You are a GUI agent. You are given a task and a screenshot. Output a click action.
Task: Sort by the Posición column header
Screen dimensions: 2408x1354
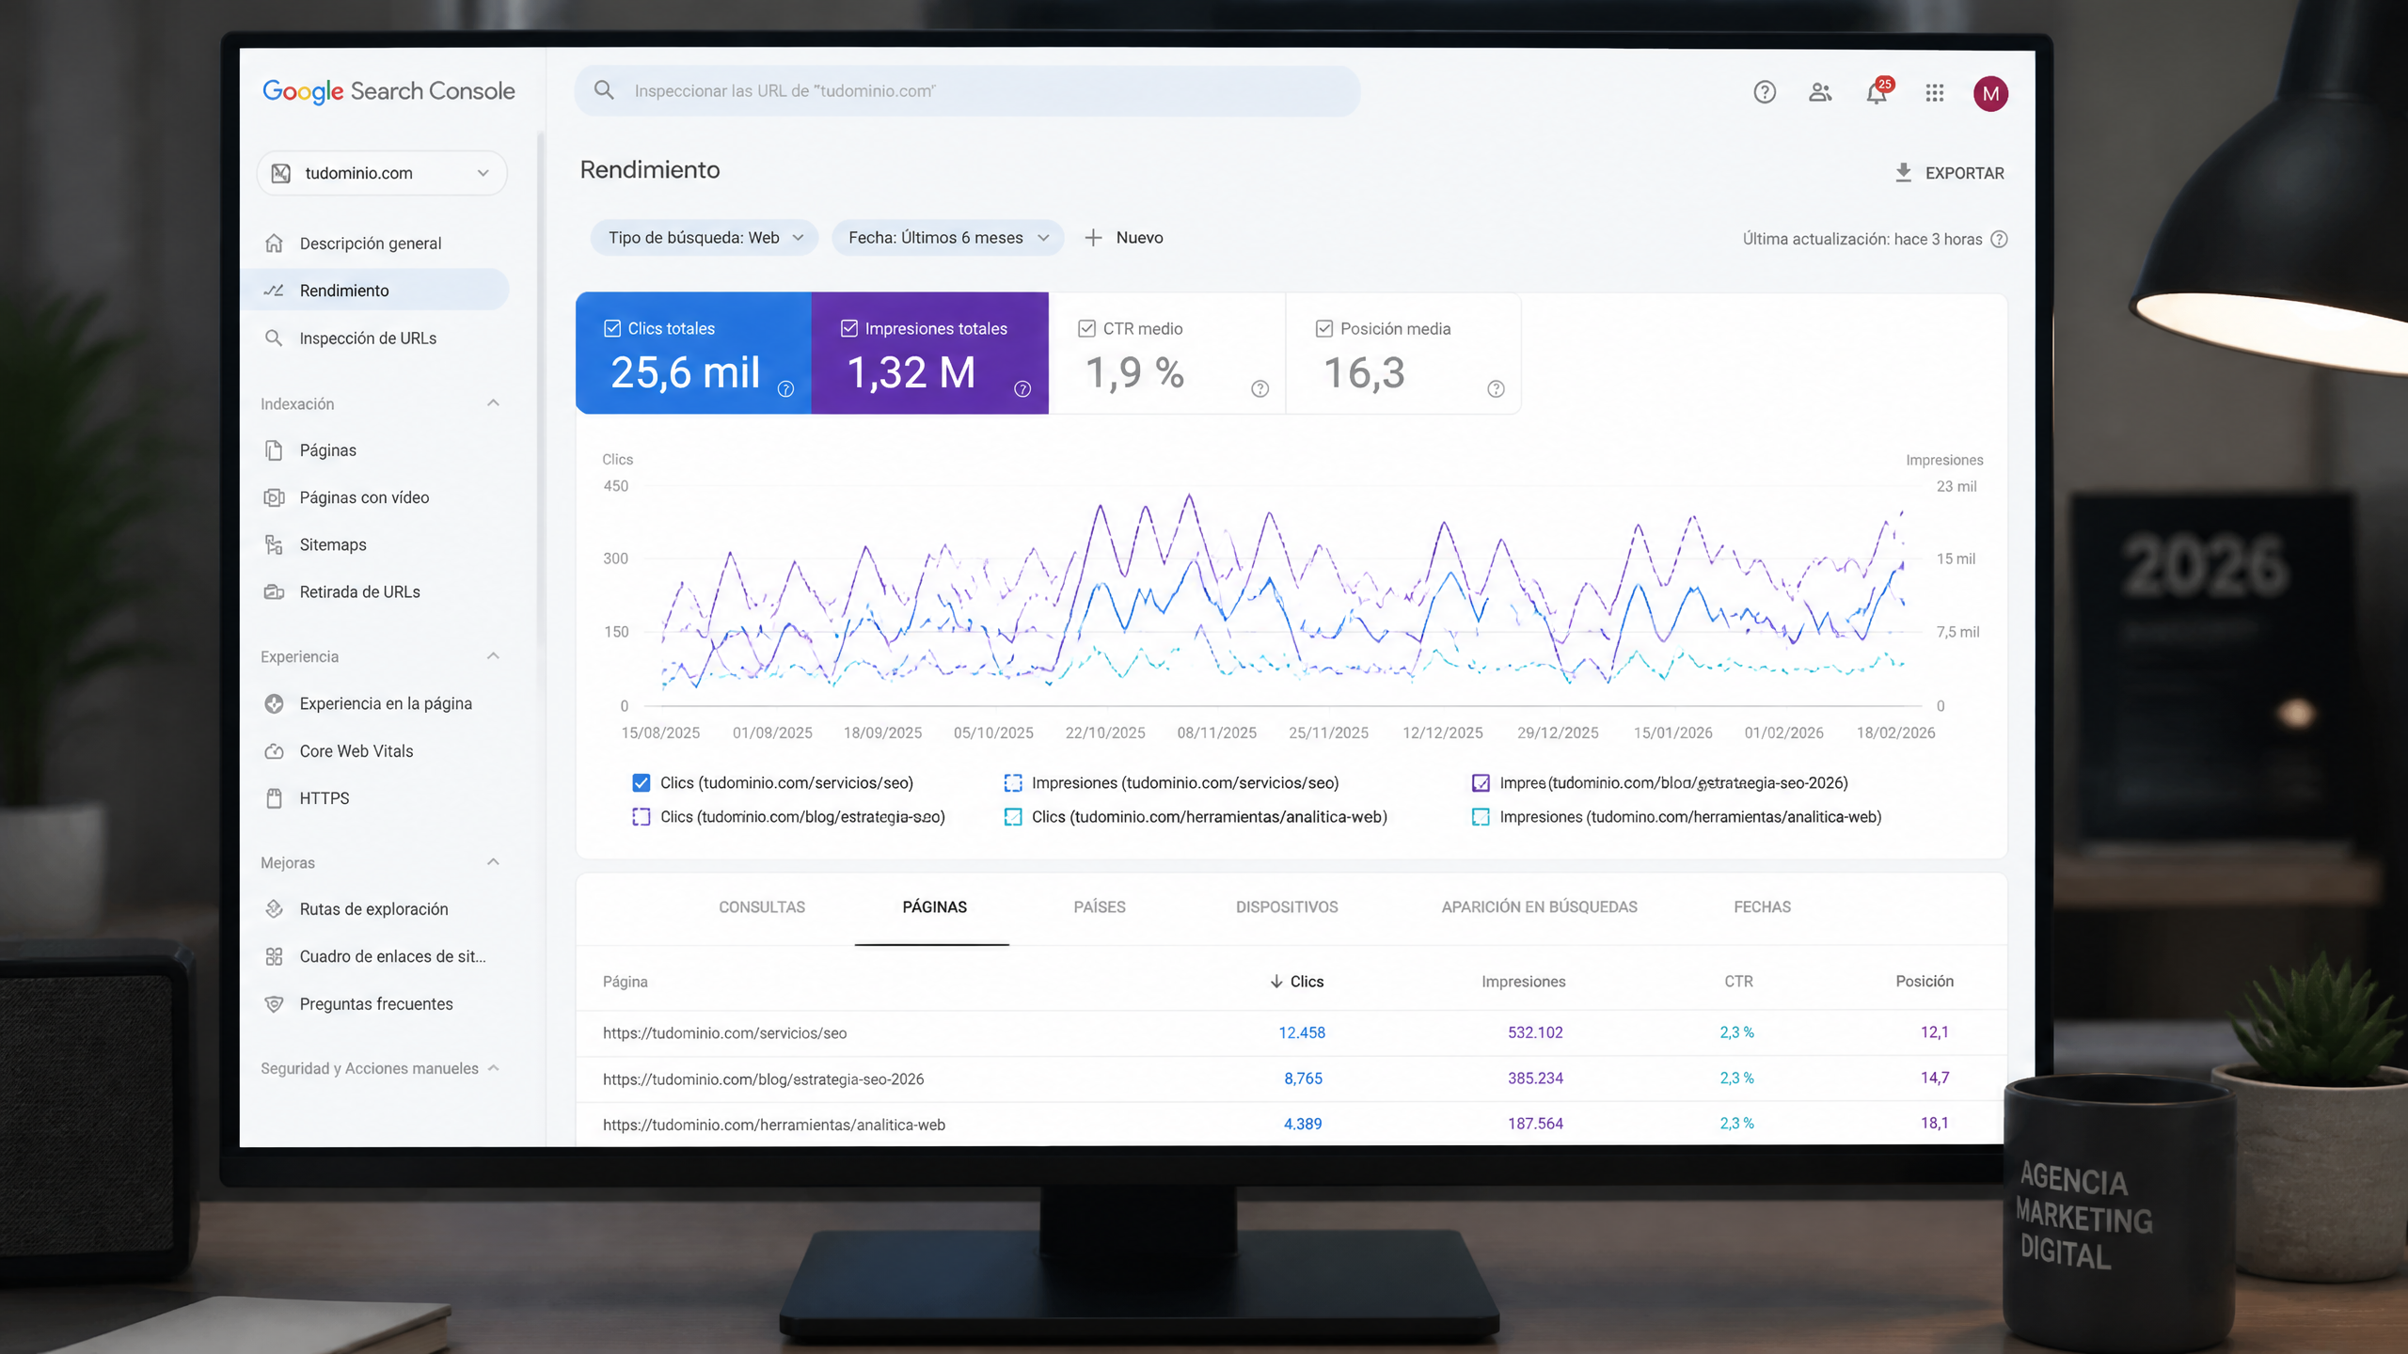coord(1925,982)
